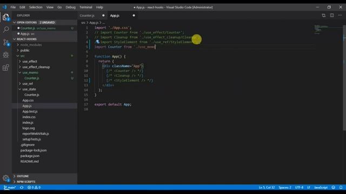Screen dimensions: 346x194
Task: Open the Debug menu
Action: pyautogui.click(x=71, y=7)
